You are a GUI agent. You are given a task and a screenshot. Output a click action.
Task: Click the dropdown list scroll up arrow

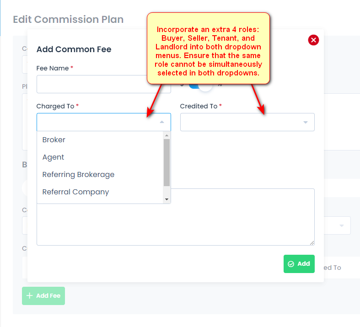(x=167, y=135)
